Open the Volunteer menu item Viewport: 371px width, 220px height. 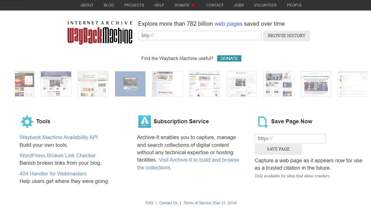tap(265, 5)
